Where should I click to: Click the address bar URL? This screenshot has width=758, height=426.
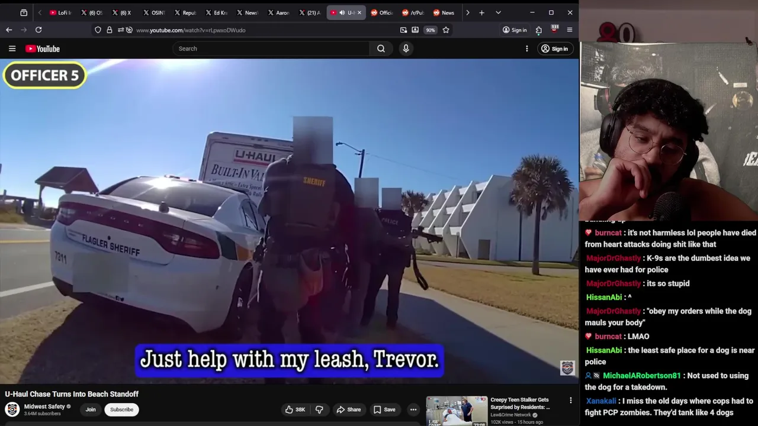click(191, 30)
